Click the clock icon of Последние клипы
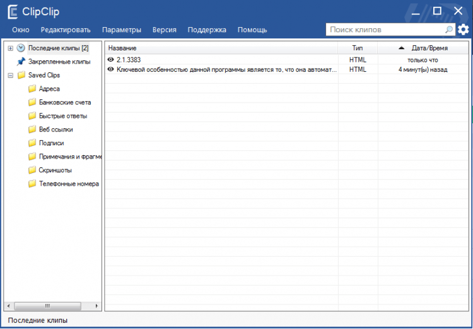 point(21,48)
